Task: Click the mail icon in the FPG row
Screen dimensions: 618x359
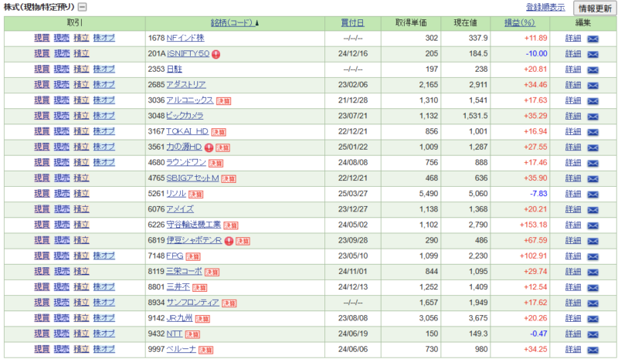Action: pos(593,256)
